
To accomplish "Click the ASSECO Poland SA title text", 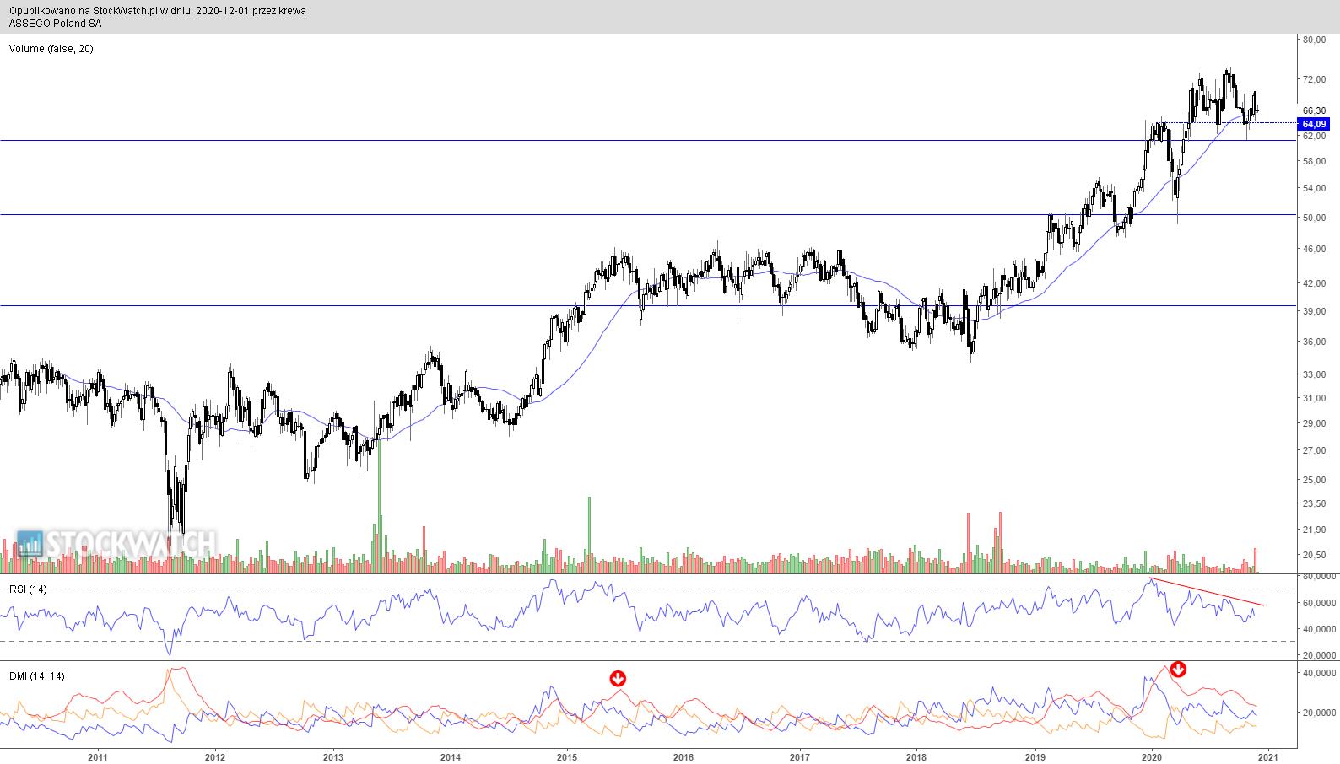I will 56,24.
